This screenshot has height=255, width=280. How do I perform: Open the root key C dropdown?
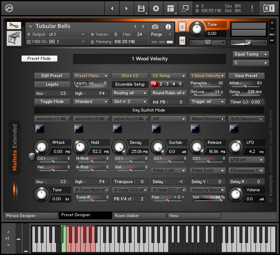tap(251, 63)
